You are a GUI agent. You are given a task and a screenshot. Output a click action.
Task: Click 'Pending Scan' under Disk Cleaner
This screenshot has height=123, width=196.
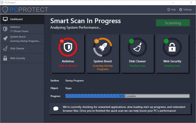coord(137,66)
